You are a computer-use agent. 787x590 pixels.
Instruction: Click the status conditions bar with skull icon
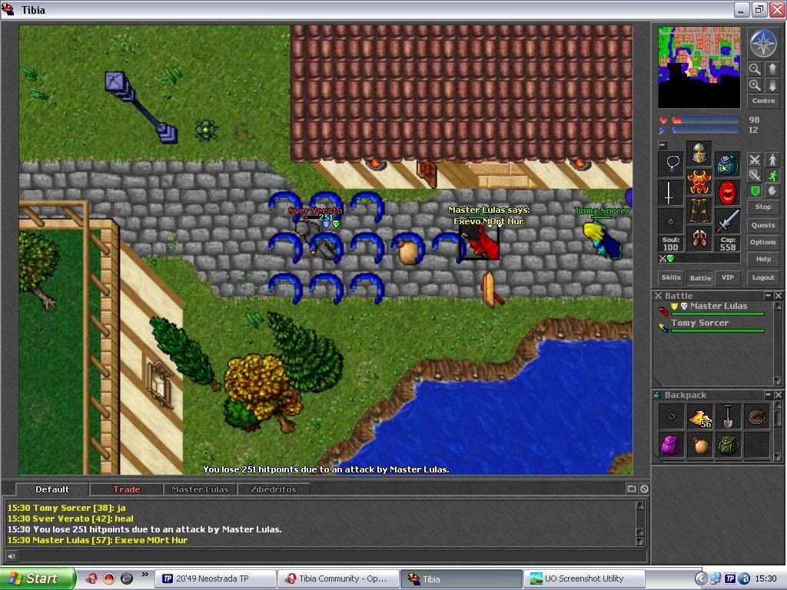(699, 259)
